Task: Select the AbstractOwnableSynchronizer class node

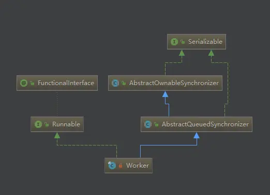Action: coord(165,83)
